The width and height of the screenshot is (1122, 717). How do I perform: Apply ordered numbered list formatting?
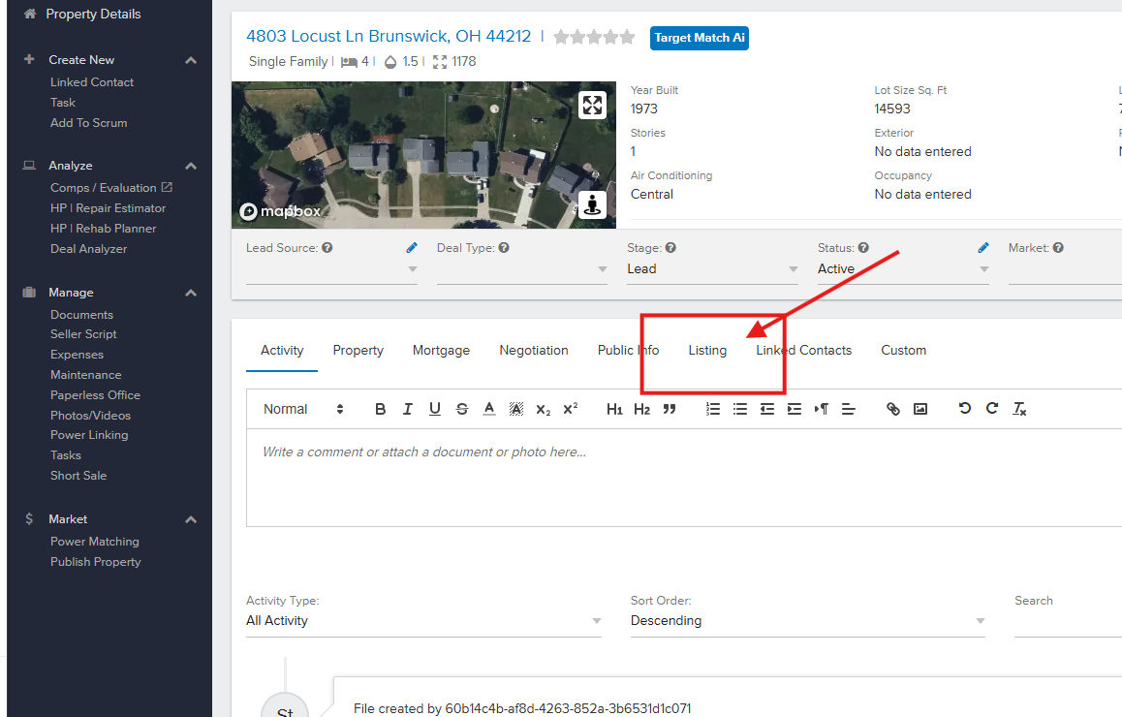(713, 409)
